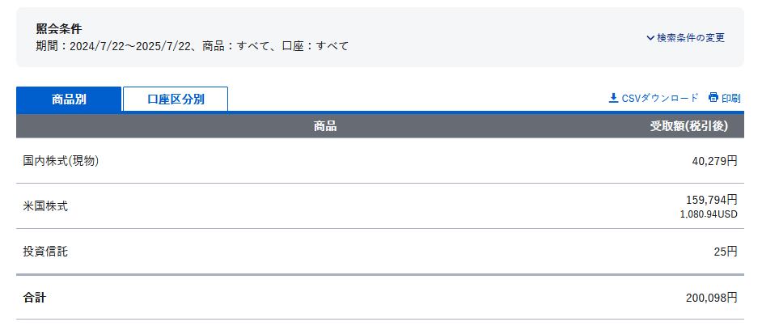This screenshot has width=762, height=326.
Task: Select the 米国株式 row label
Action: [x=45, y=206]
